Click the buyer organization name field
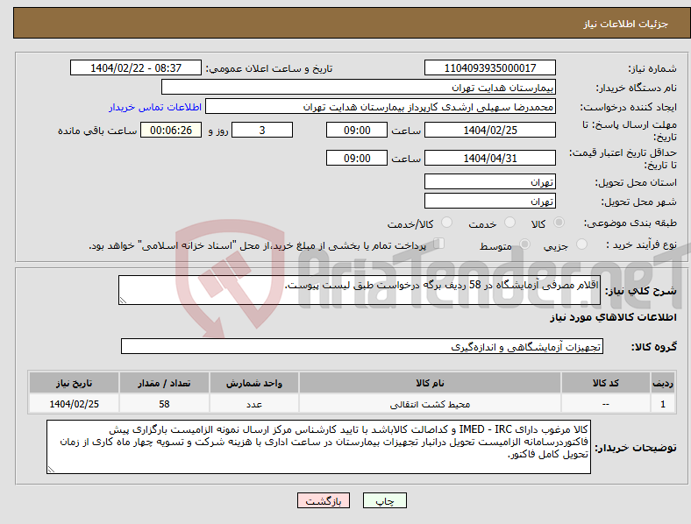 pos(359,87)
